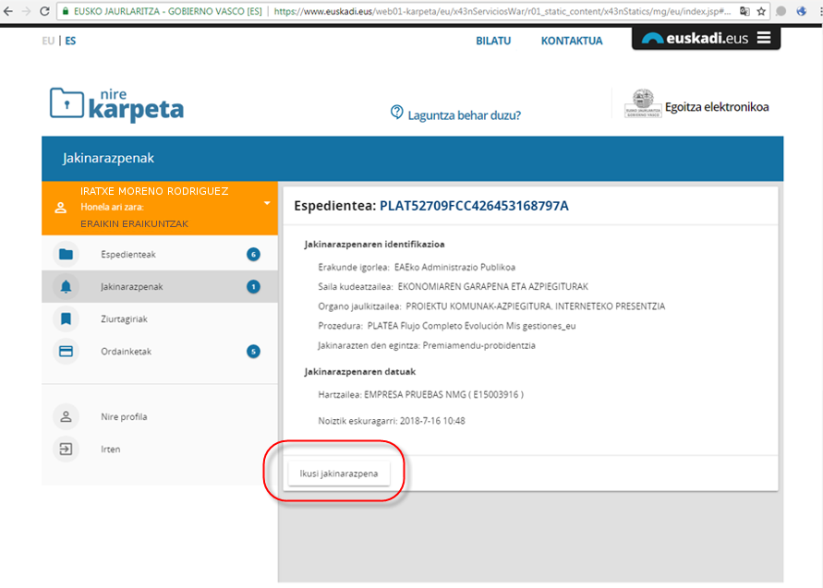Click the help question mark icon

pos(397,113)
